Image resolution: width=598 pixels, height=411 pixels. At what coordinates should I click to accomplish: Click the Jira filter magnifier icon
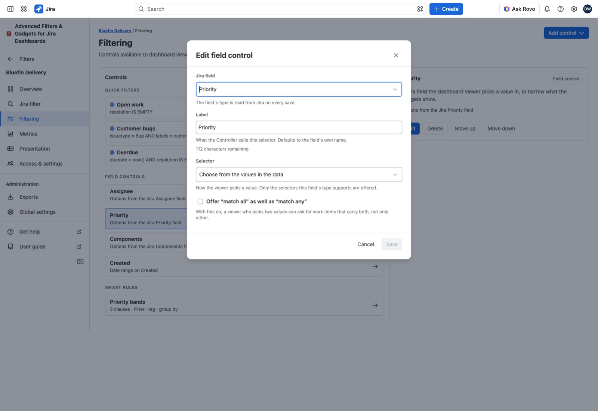point(10,104)
